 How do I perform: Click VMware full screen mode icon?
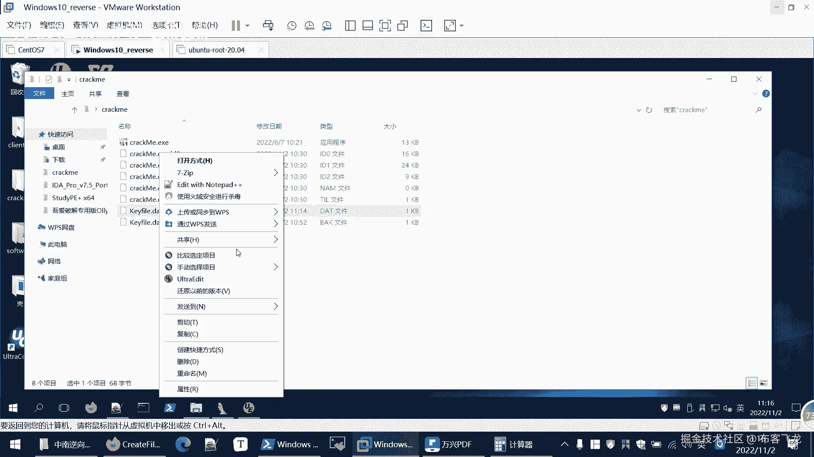tap(385, 26)
